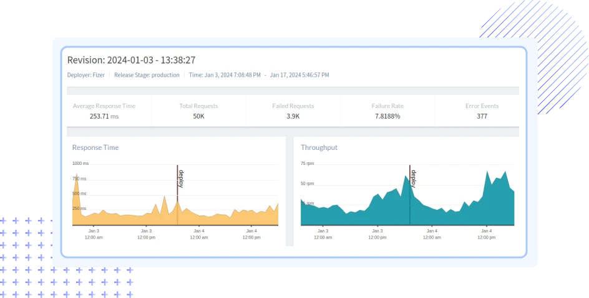Click Jan 3 12:00 am tick on Response Time chart

coord(94,234)
